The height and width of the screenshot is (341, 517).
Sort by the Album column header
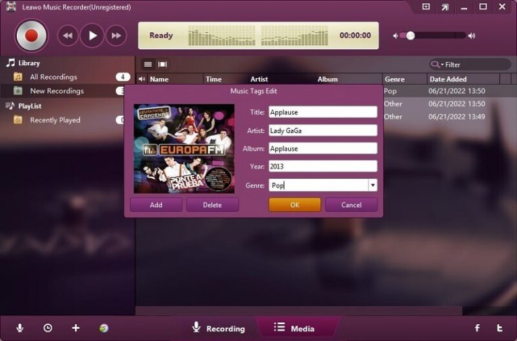pos(349,79)
